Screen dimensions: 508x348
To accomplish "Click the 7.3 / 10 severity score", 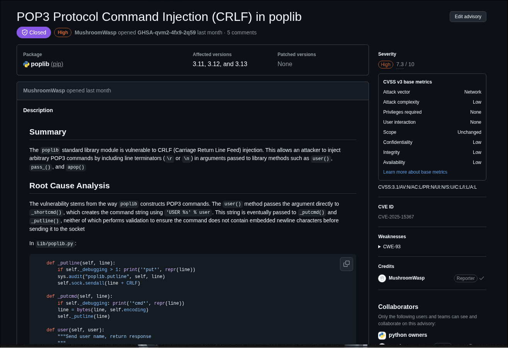I will click(x=405, y=64).
